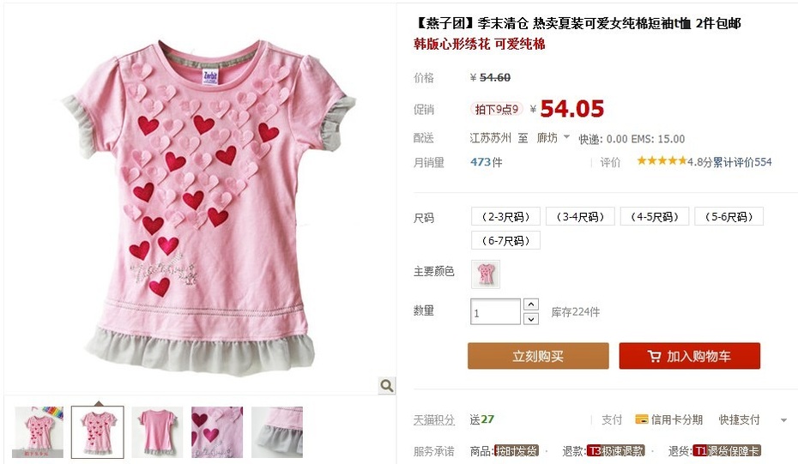Screen dimensions: 798x464
Task: Click the T1 退货保障卡 service badge
Action: coord(727,451)
